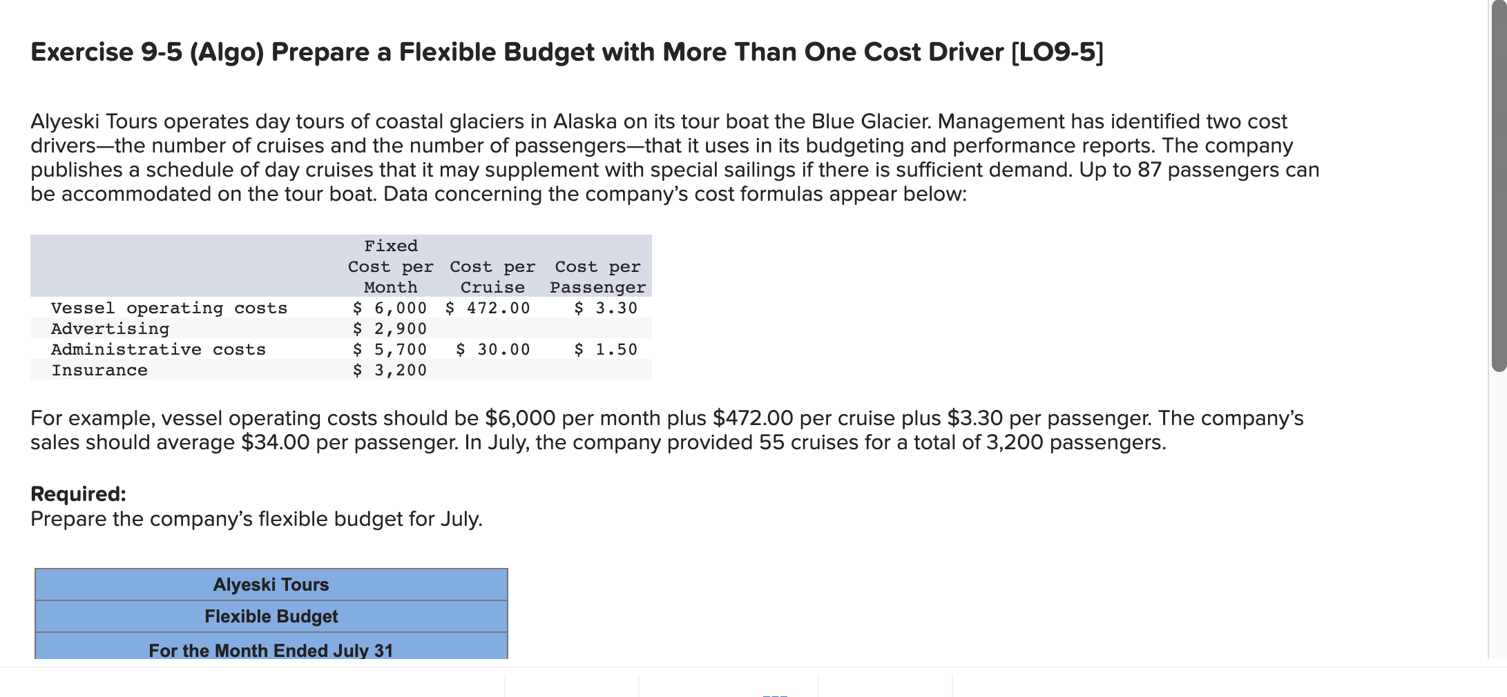The width and height of the screenshot is (1507, 697).
Task: Select the 'Flexible Budget' header row
Action: tap(271, 616)
